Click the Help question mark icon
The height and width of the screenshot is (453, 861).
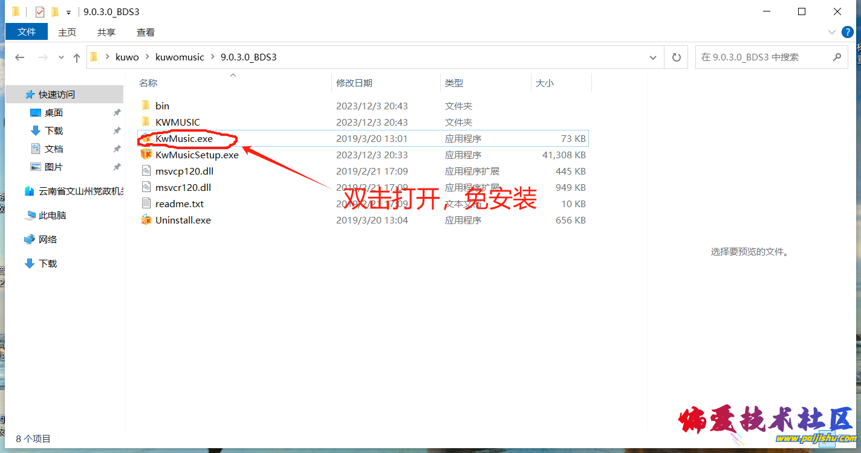click(x=847, y=32)
